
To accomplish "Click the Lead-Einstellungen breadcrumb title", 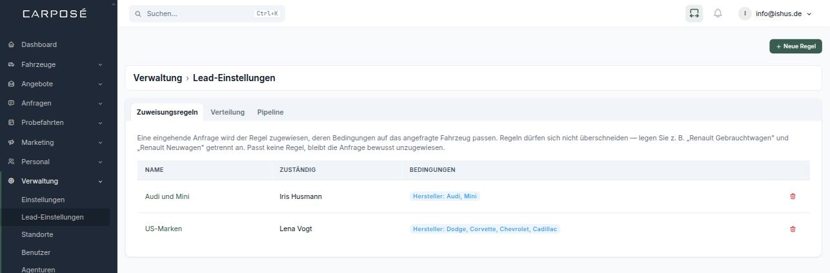I will tap(234, 78).
